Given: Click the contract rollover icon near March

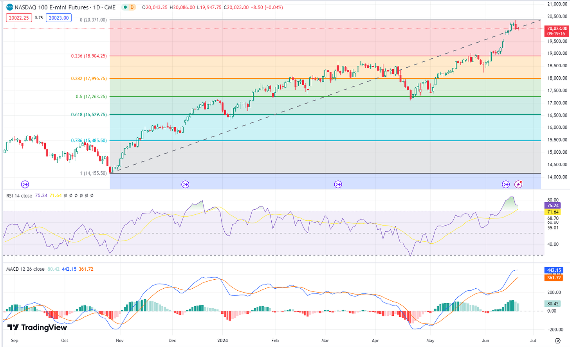Looking at the screenshot, I should 338,184.
